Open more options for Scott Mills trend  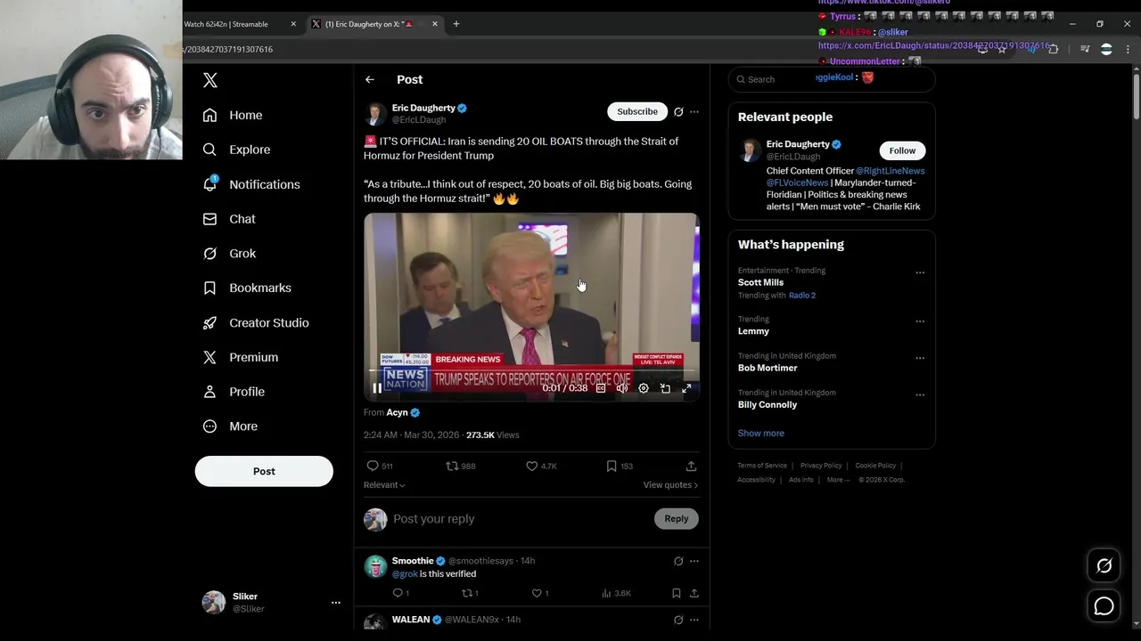tap(920, 272)
